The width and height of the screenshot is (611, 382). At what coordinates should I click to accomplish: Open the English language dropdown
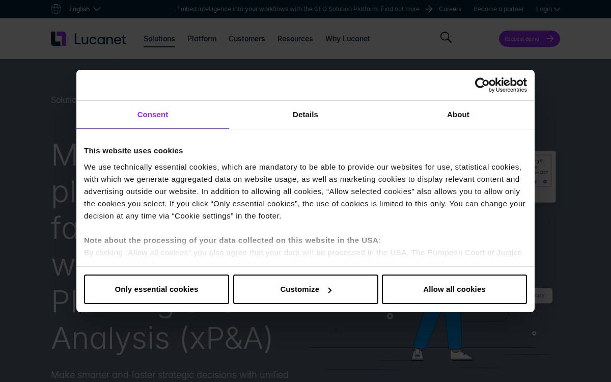click(85, 9)
